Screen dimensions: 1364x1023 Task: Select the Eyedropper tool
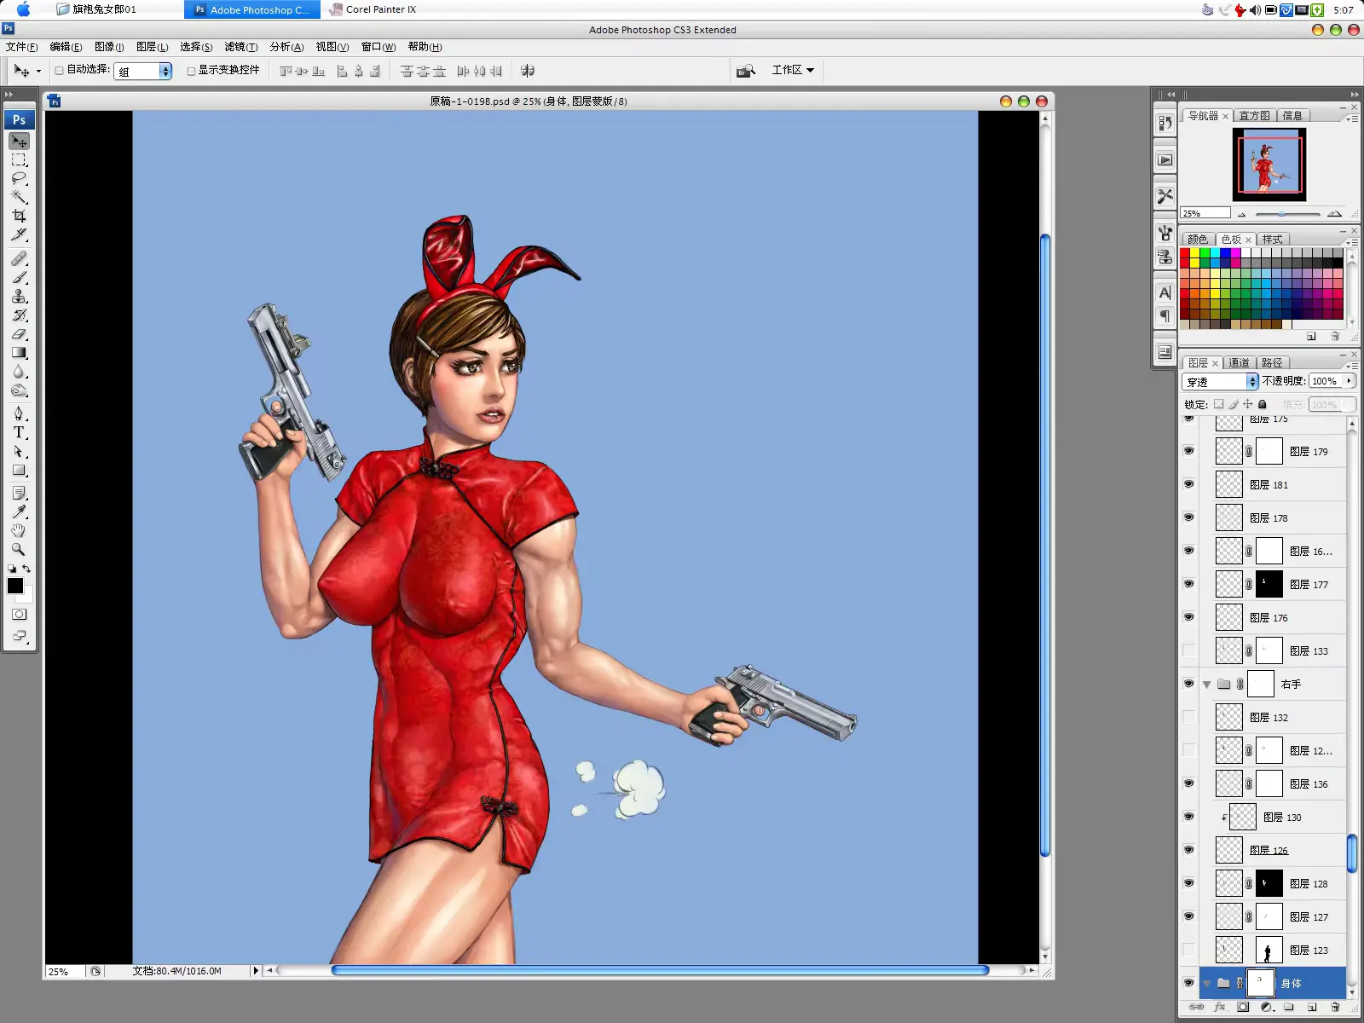[19, 511]
